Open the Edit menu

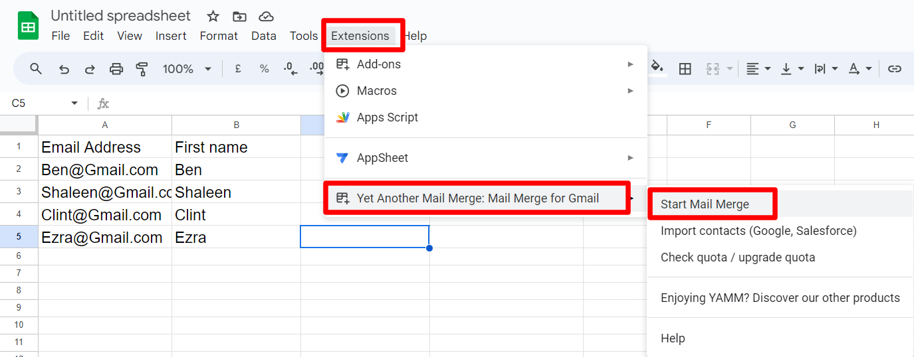click(x=93, y=36)
